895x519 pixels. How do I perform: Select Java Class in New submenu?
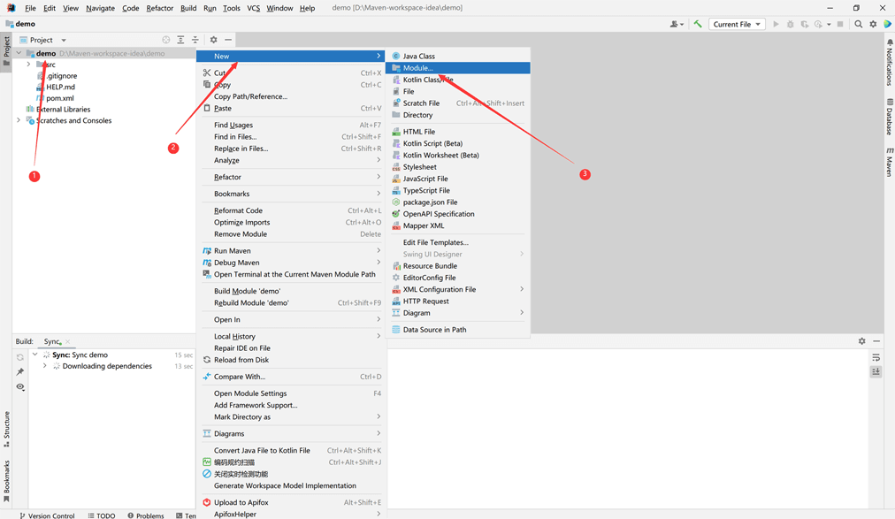tap(458, 56)
